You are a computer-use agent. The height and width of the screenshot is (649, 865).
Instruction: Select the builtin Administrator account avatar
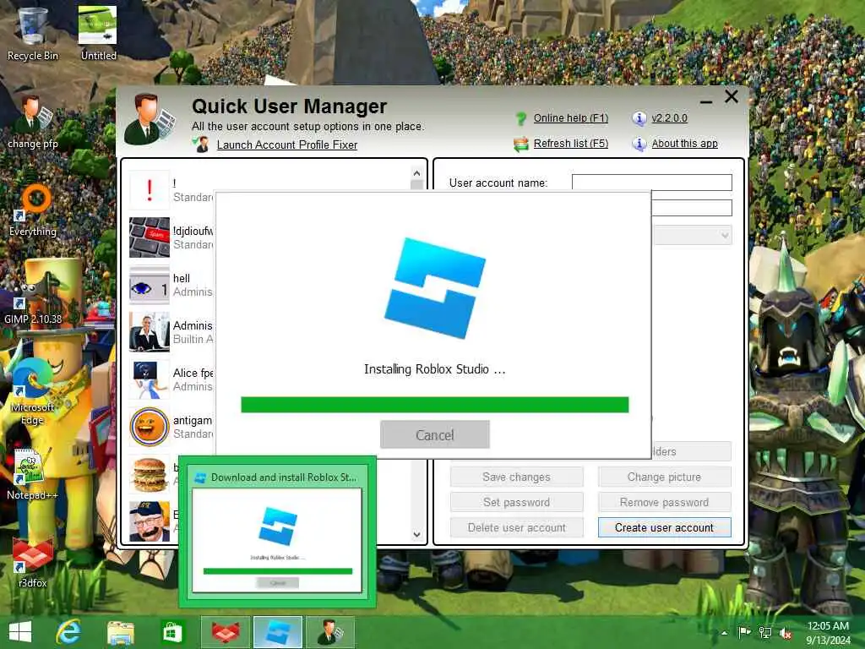pos(150,332)
